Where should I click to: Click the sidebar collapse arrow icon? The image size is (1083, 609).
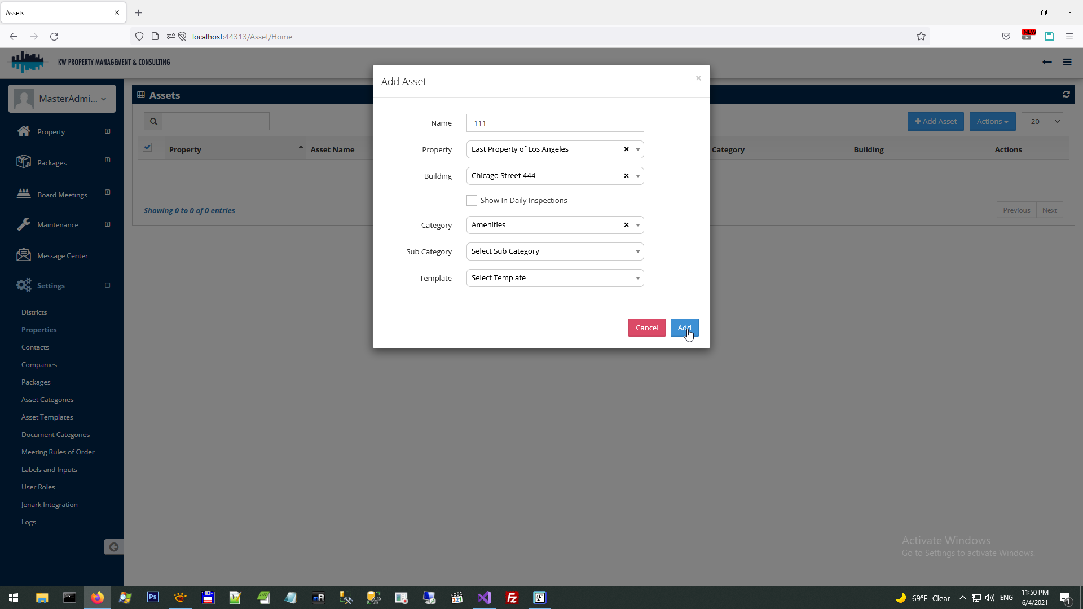point(113,547)
